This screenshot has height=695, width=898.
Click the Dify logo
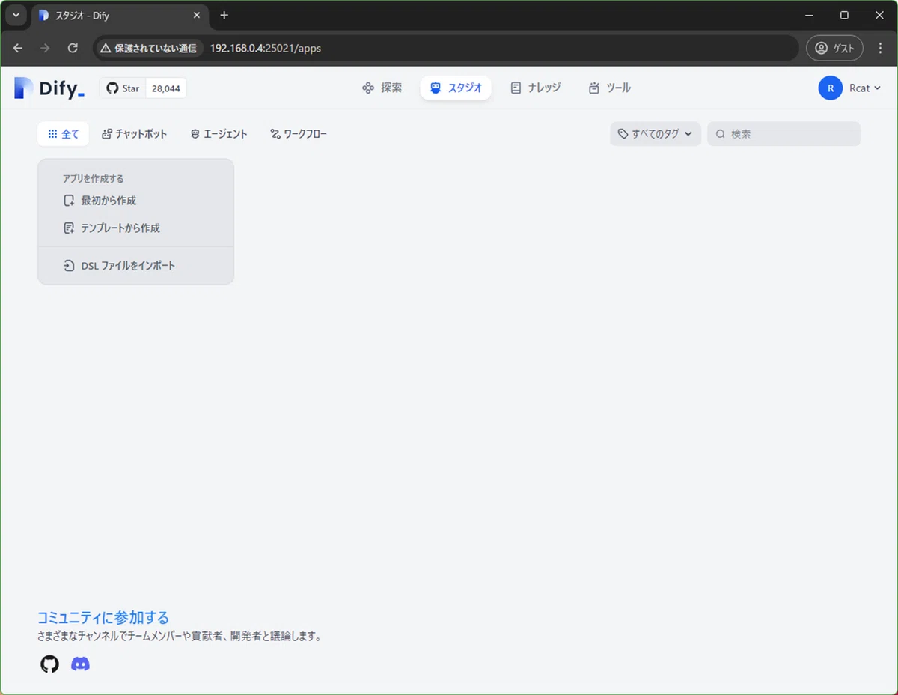49,88
